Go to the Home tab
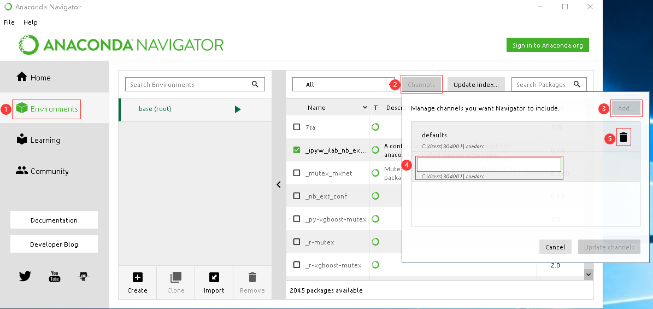Viewport: 653px width, 309px height. [55, 77]
